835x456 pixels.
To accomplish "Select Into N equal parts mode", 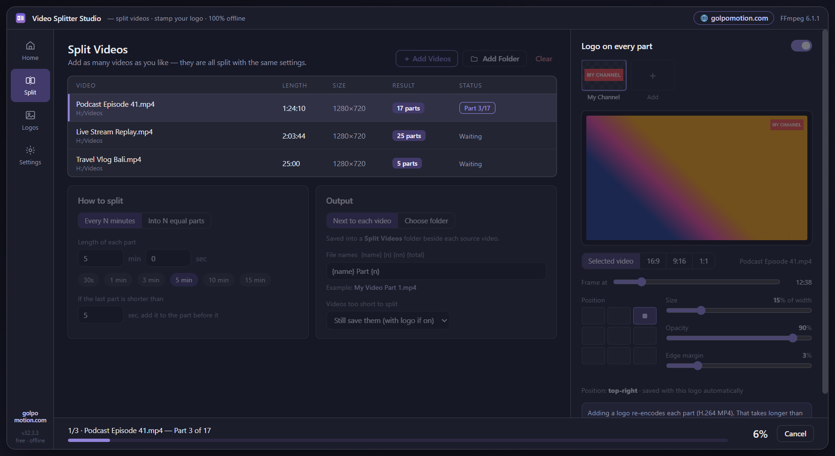I will [x=176, y=221].
